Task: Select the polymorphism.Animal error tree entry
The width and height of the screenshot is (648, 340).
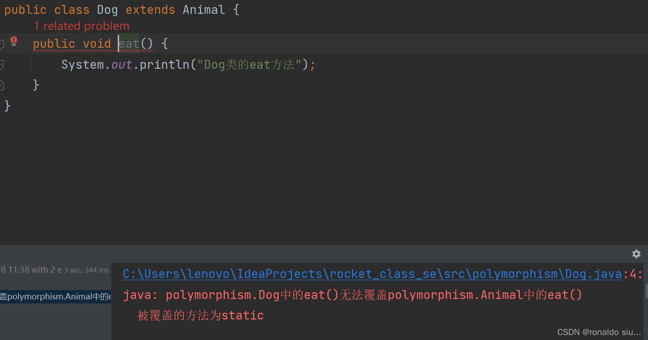Action: [x=55, y=297]
